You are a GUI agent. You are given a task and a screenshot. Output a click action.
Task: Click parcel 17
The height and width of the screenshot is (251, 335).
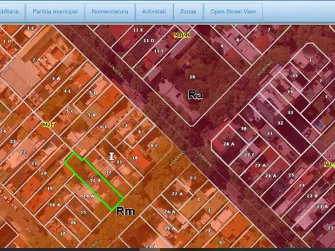[x=63, y=234]
